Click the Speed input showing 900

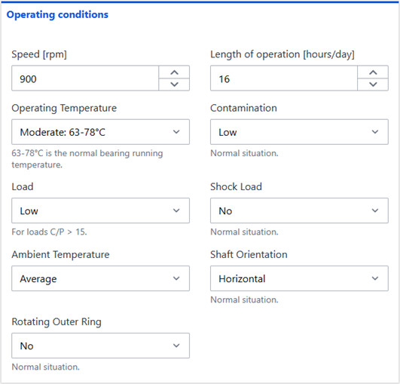coord(85,78)
